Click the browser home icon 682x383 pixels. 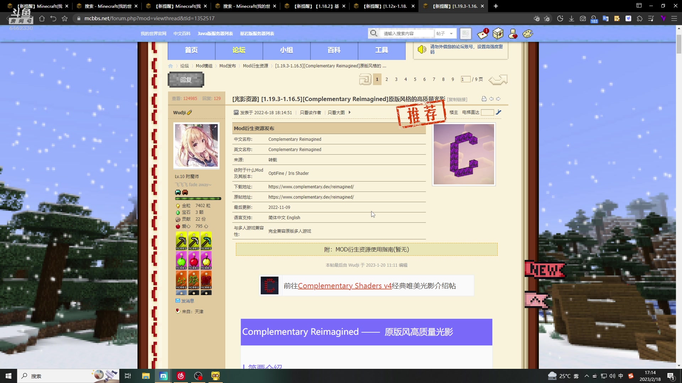point(42,18)
